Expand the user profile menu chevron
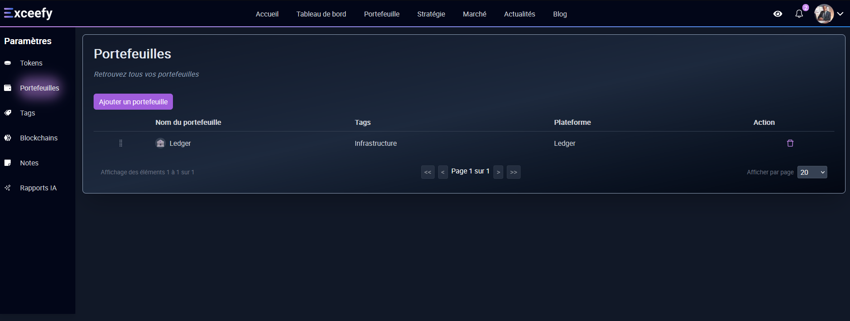This screenshot has width=850, height=321. pos(840,14)
